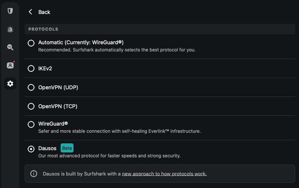Viewport: 299px width, 188px height.
Task: Open the Search magnifier icon in sidebar
Action: 10,47
